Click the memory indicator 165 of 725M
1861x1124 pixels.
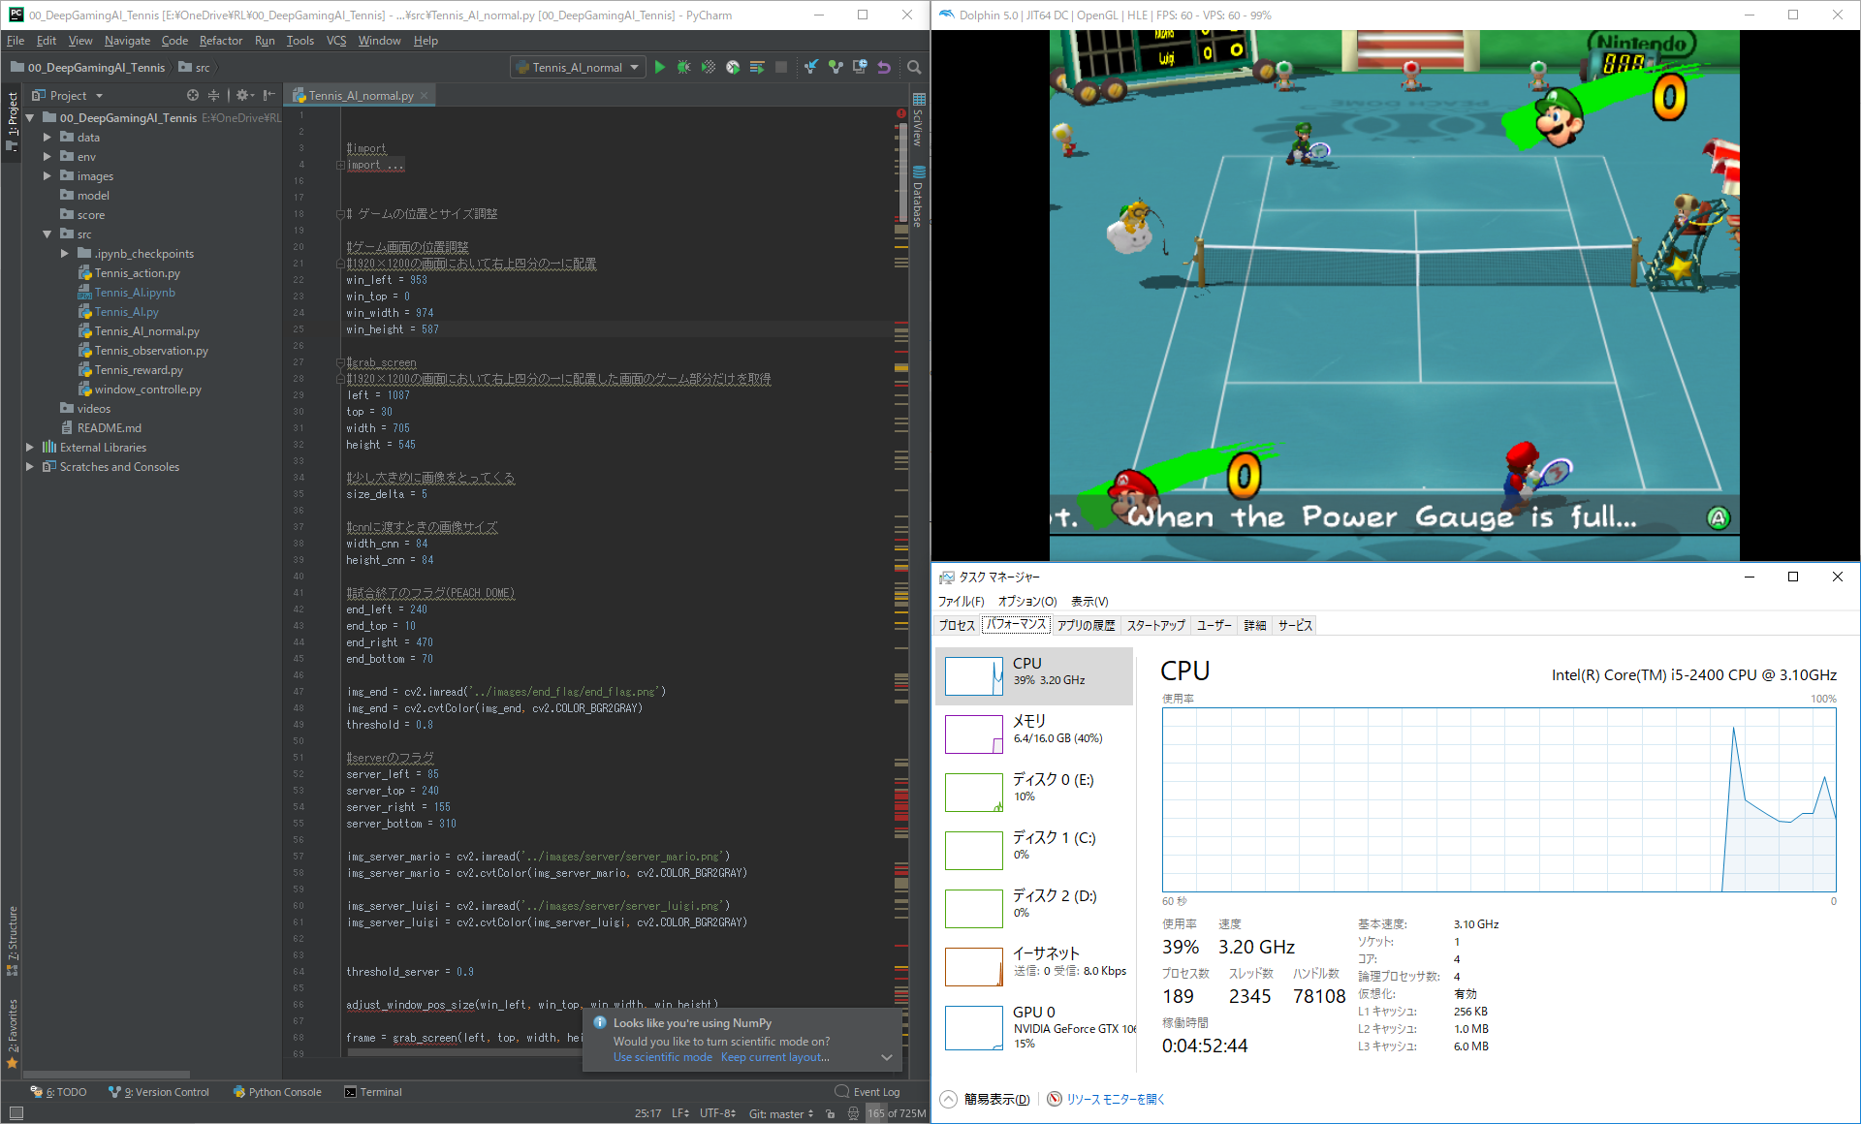pyautogui.click(x=897, y=1113)
